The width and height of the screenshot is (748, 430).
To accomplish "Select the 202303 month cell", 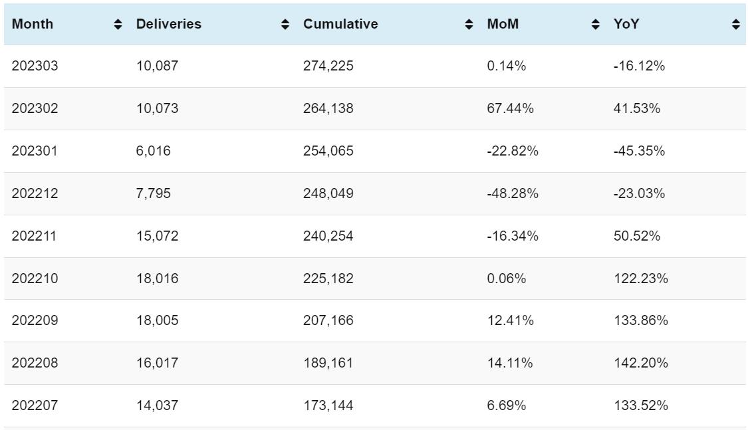I will coord(35,66).
